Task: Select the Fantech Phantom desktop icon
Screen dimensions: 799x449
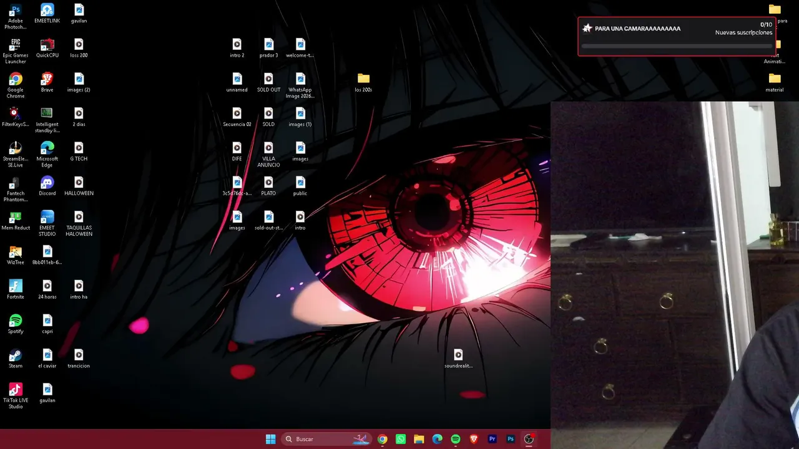Action: point(16,189)
